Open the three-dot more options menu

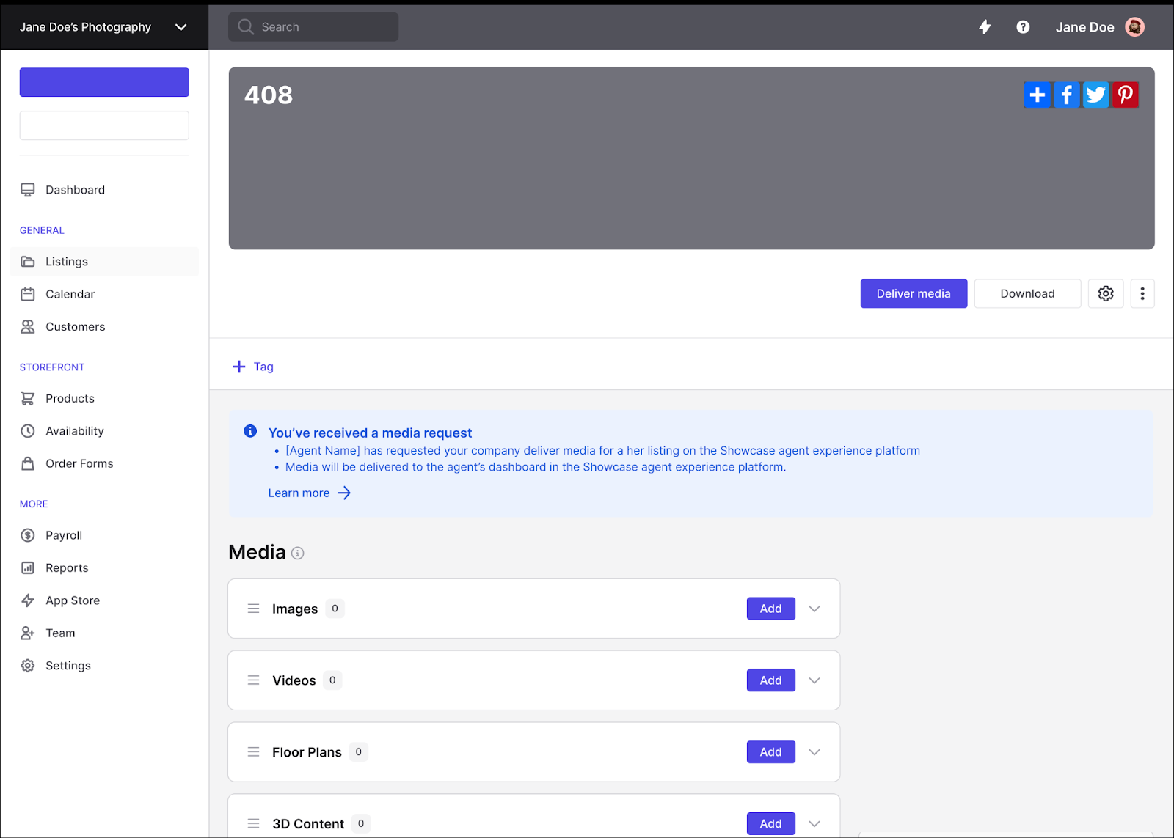pos(1142,293)
